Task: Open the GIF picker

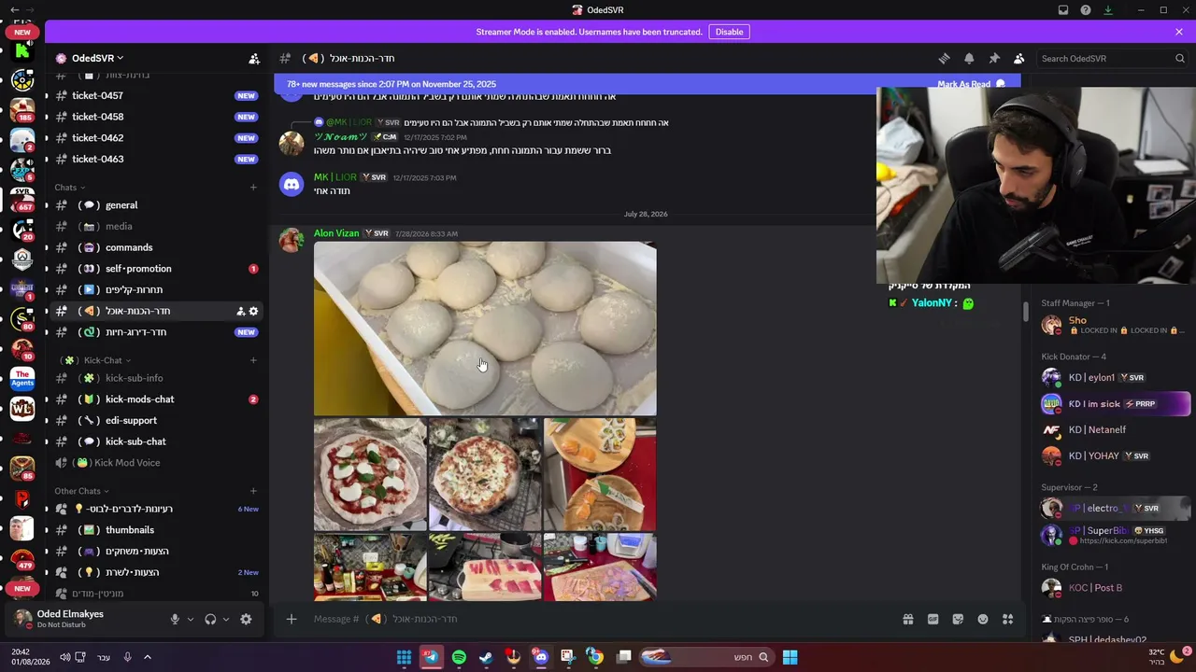Action: 933,619
